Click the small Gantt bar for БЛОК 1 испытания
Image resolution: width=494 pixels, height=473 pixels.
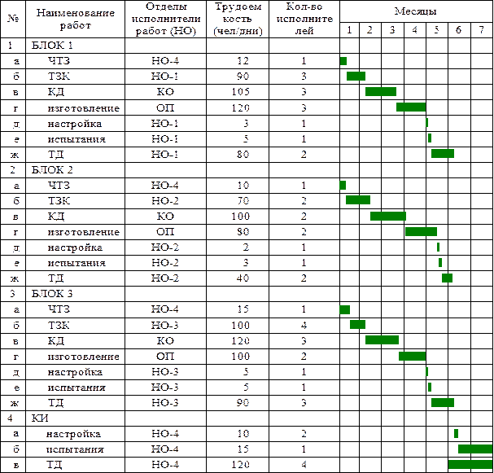point(430,138)
